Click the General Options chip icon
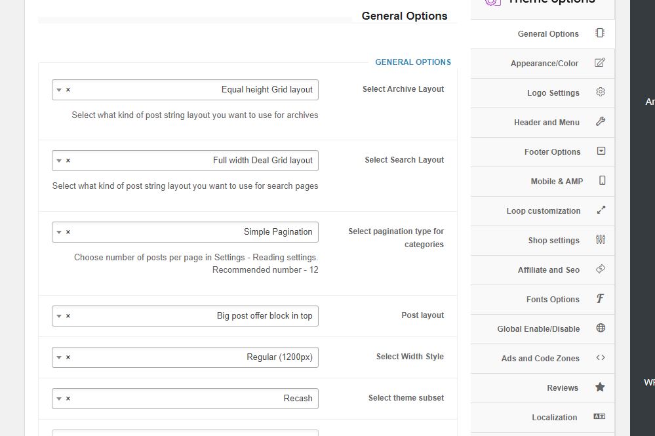The height and width of the screenshot is (436, 655). tap(600, 33)
